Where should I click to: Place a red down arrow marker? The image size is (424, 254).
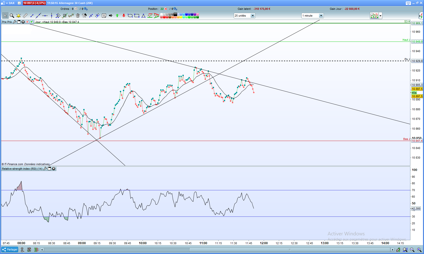tap(124, 16)
